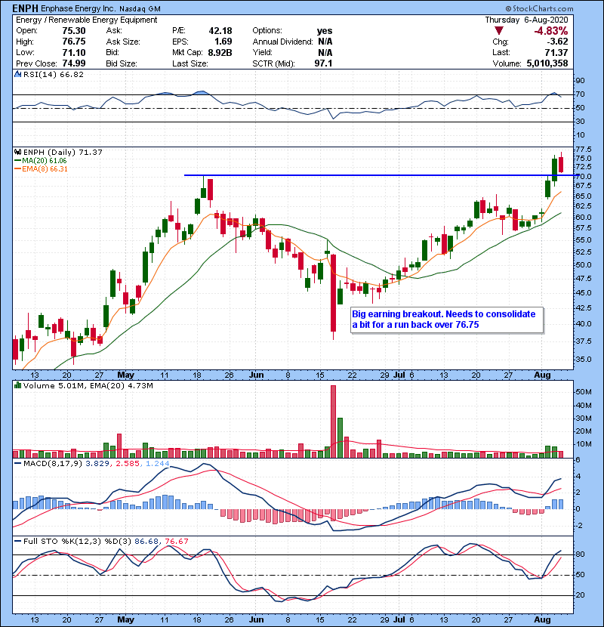604x627 pixels.
Task: Click the MACD histogram value 1.244
Action: pos(158,464)
